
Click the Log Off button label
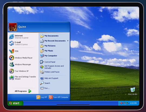44,97
